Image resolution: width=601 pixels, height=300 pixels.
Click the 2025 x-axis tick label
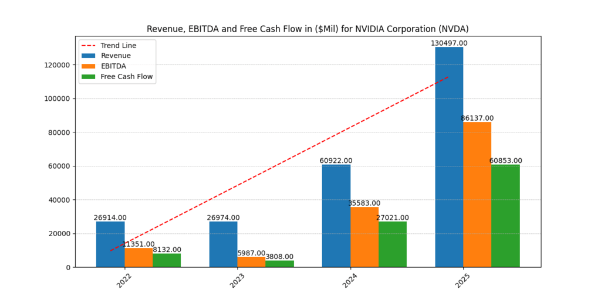[x=462, y=281]
